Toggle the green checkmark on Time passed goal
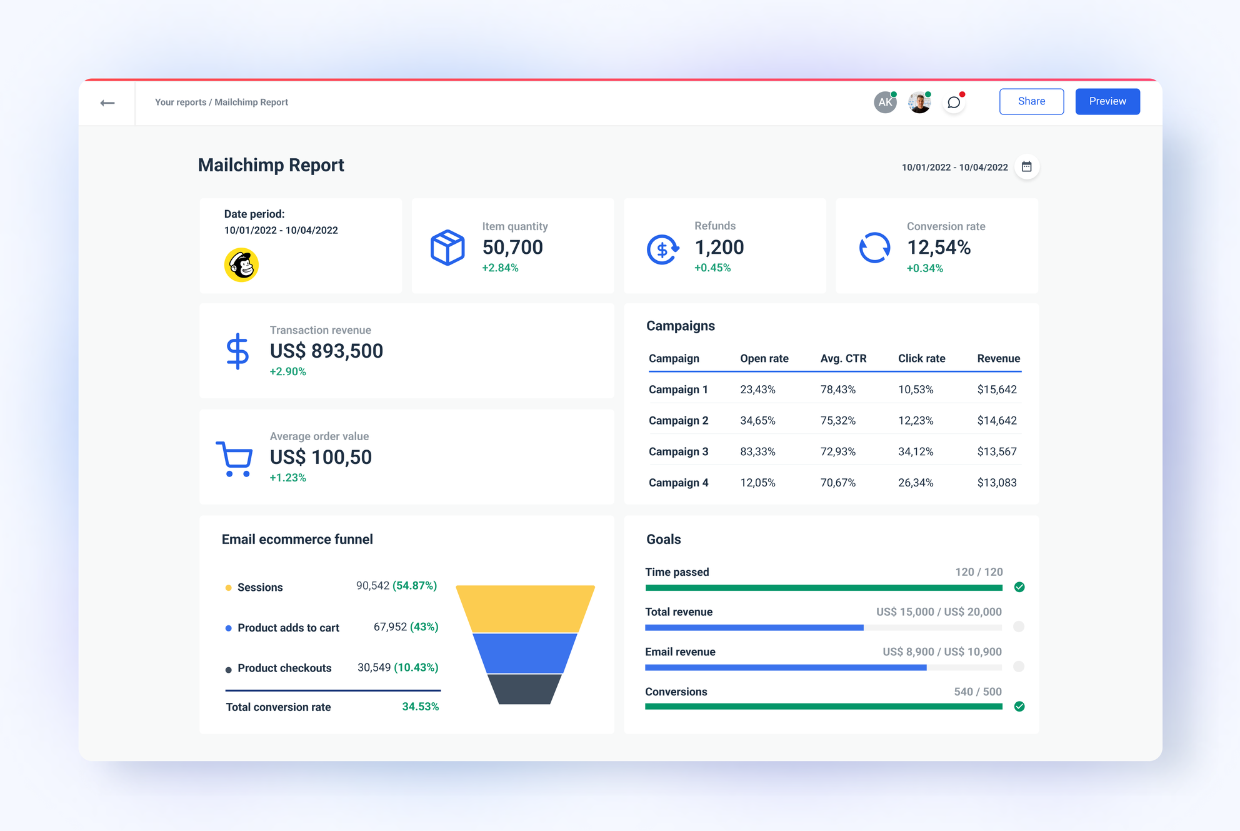 [x=1019, y=587]
